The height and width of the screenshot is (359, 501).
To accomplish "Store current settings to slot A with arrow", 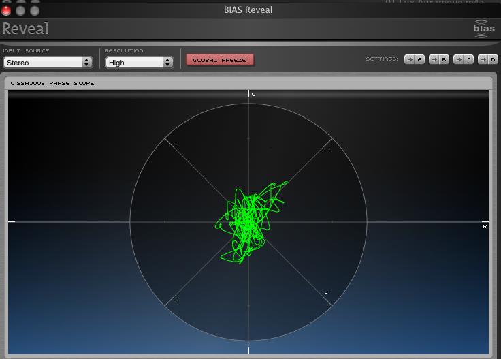I will [410, 60].
